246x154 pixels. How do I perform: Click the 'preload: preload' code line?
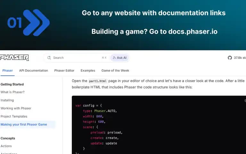[106, 133]
